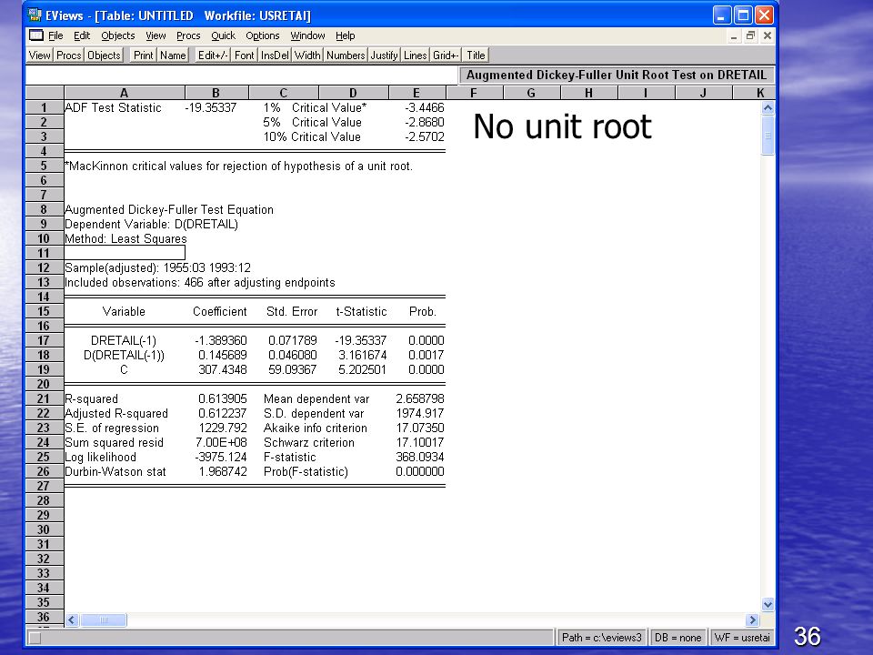Viewport: 873px width, 655px height.
Task: Open the Procs menu in menu bar
Action: [188, 35]
